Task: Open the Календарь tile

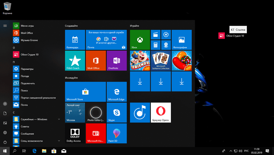Action: click(75, 40)
